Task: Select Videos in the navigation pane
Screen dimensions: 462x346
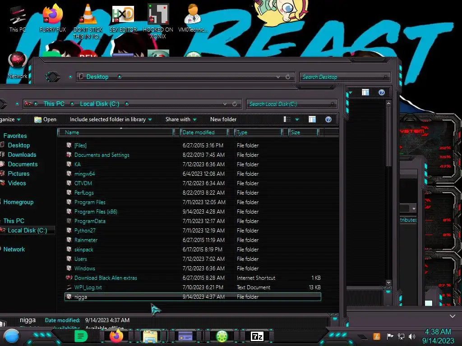Action: [17, 183]
